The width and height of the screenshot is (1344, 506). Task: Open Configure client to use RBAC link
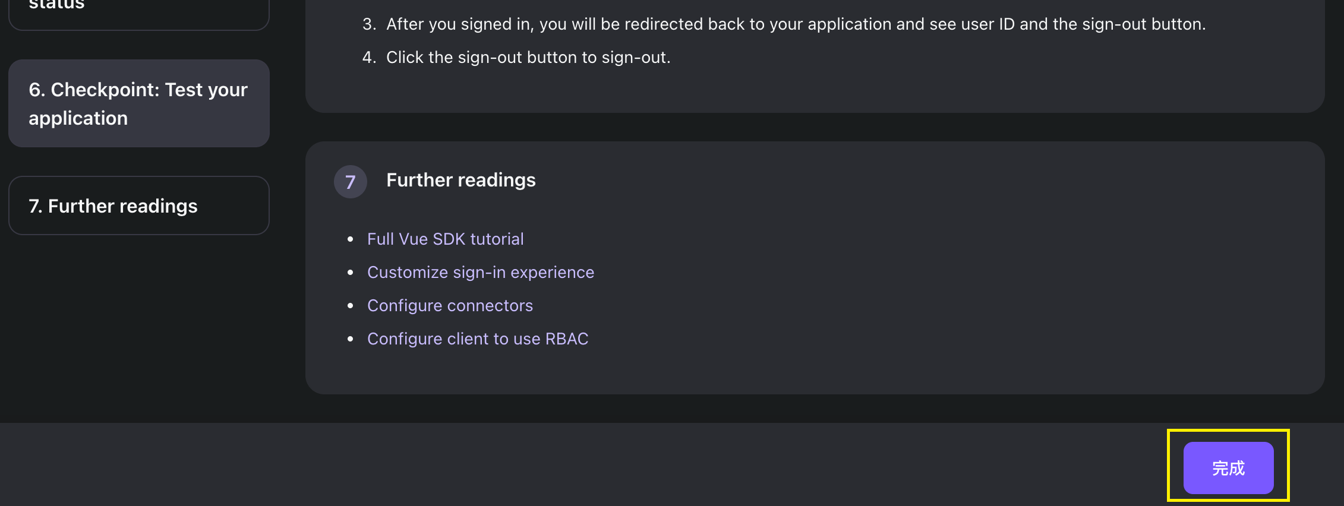(478, 339)
